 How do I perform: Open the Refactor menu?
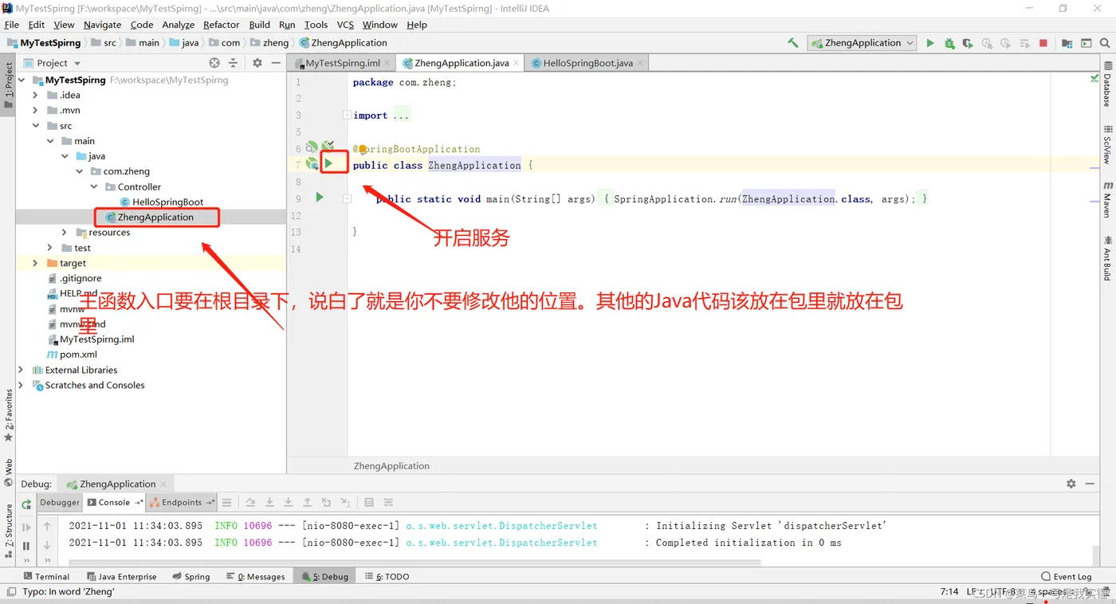pos(221,25)
